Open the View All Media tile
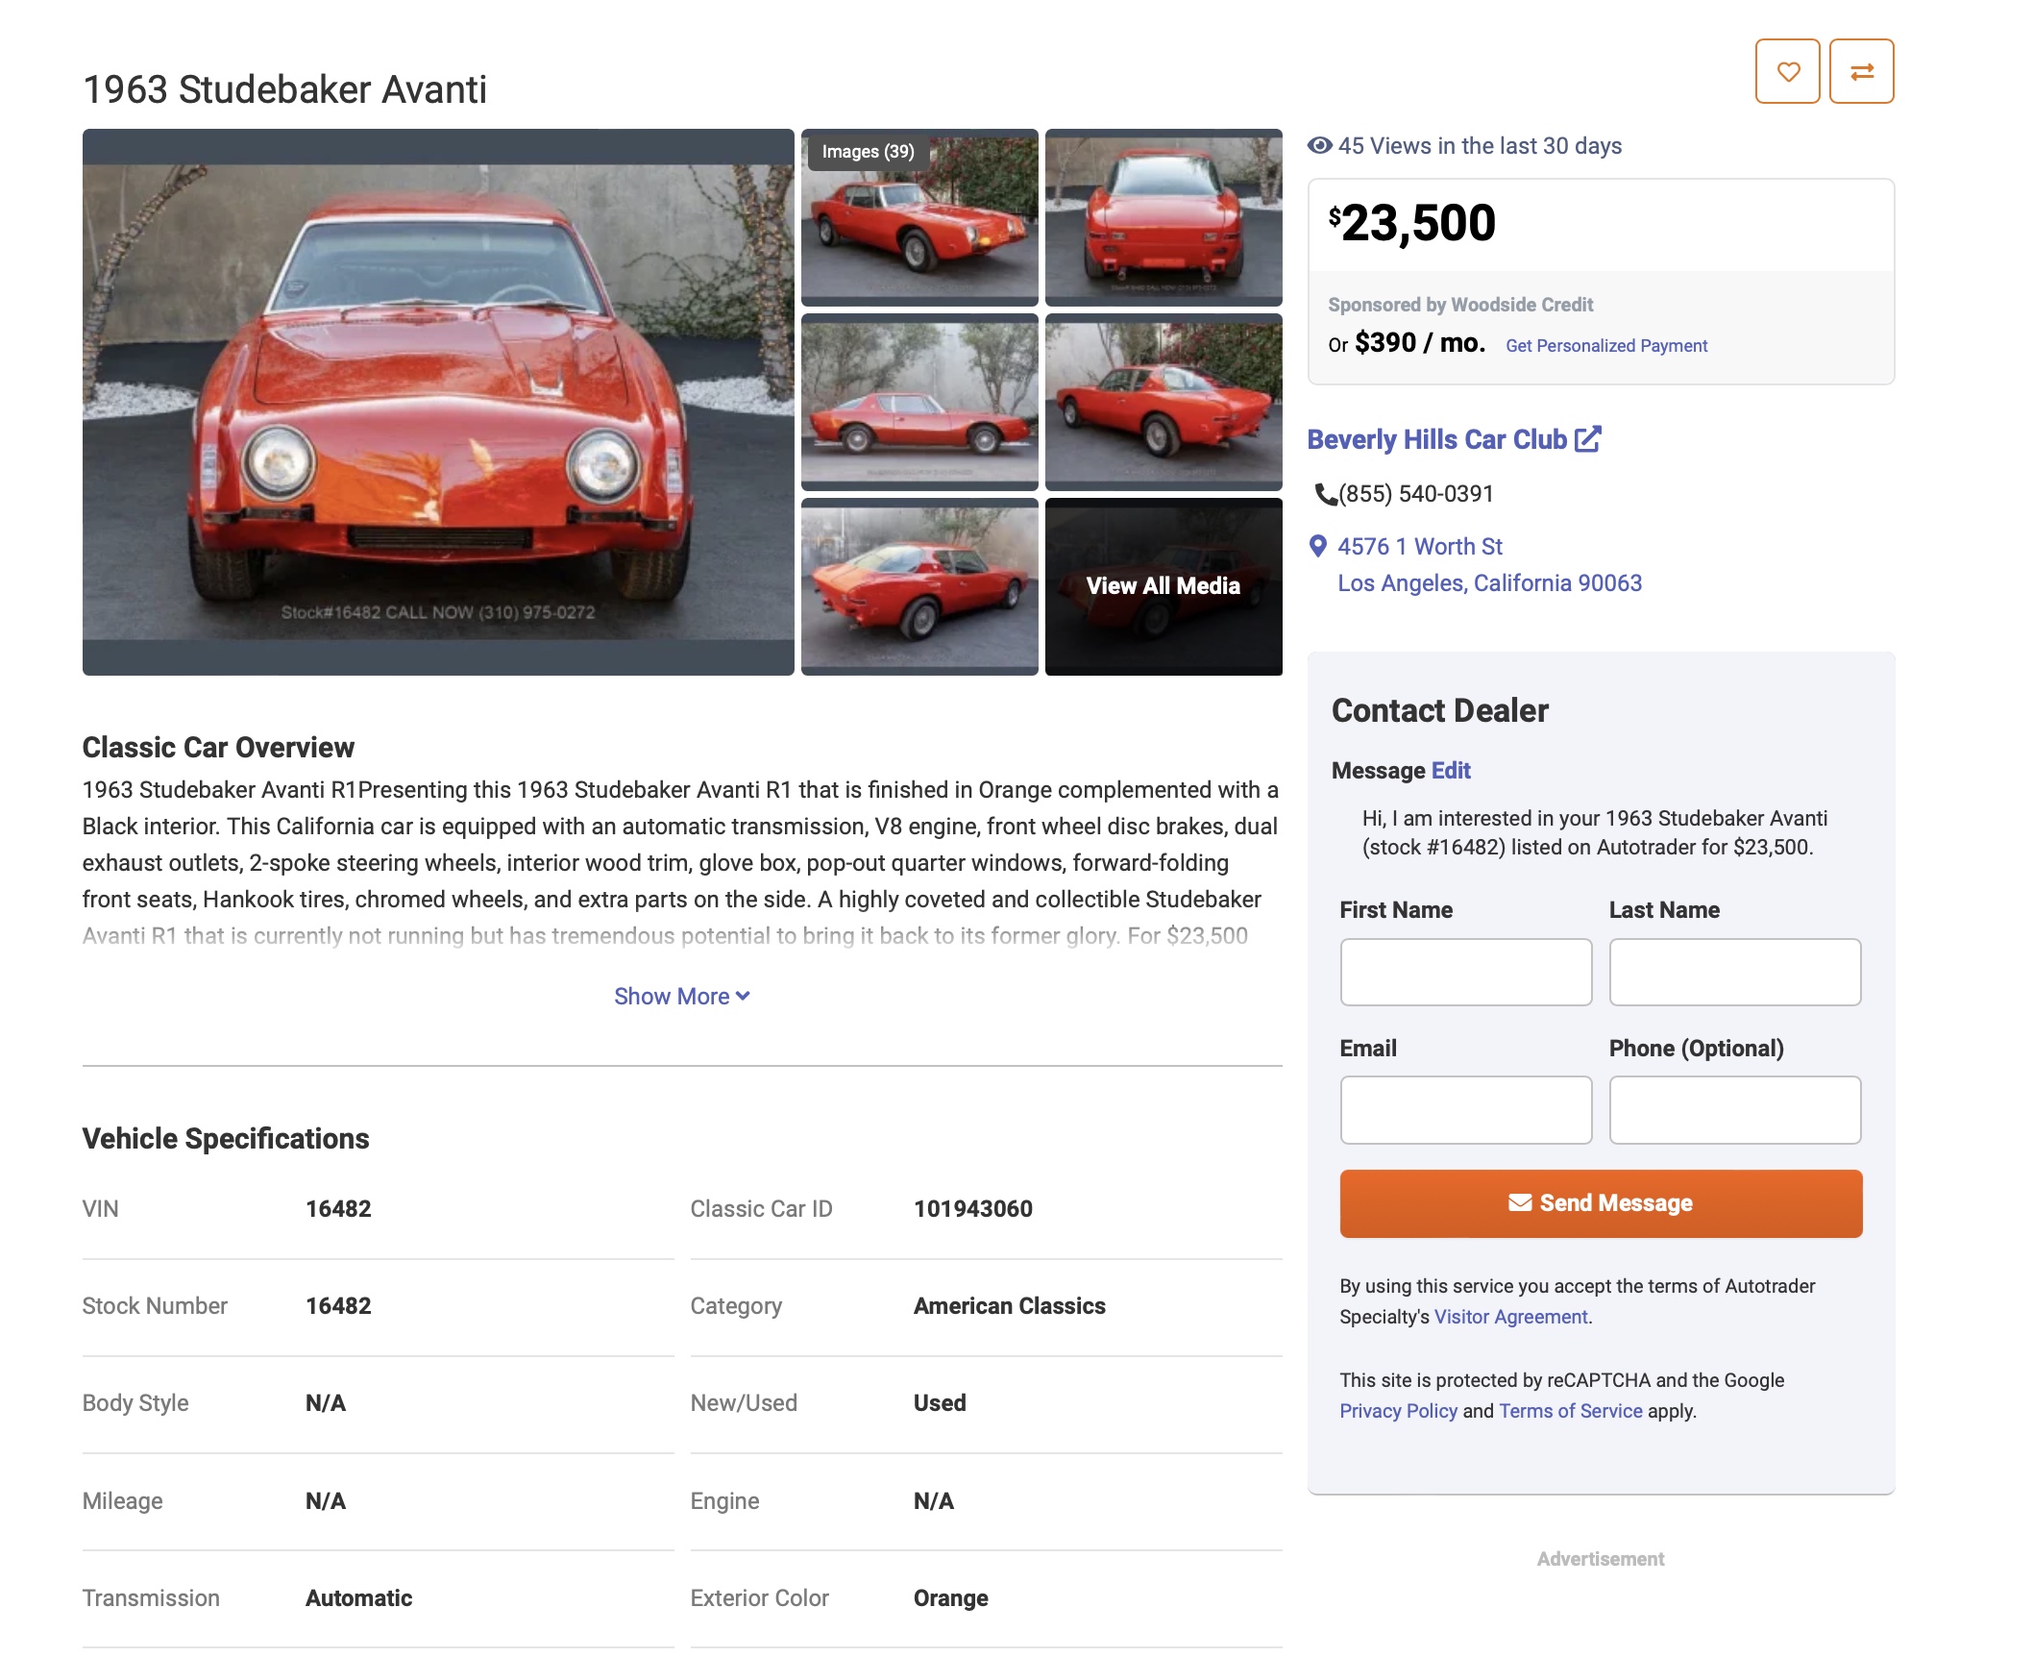Image resolution: width=2033 pixels, height=1657 pixels. 1163,586
